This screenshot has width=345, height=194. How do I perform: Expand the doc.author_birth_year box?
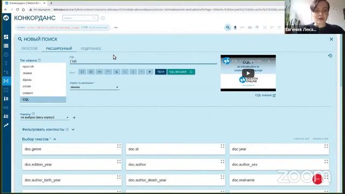[119, 177]
